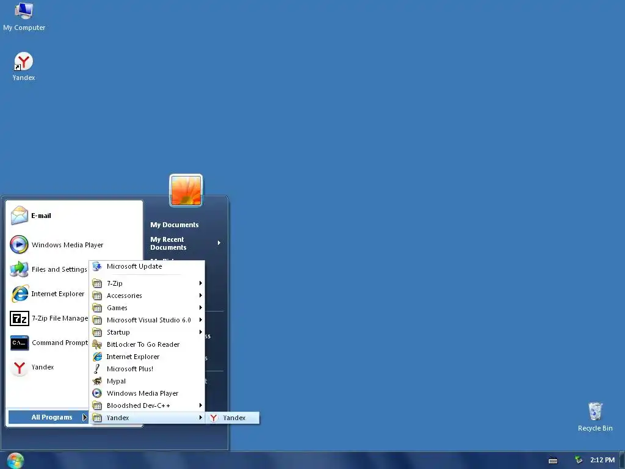This screenshot has height=469, width=625.
Task: Expand the Accessories submenu arrow
Action: pyautogui.click(x=200, y=296)
